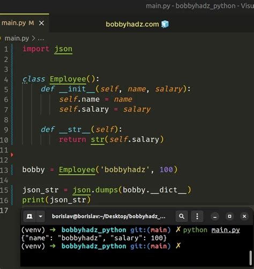Click 'self.name' on line 6
This screenshot has width=254, height=269.
coord(79,99)
